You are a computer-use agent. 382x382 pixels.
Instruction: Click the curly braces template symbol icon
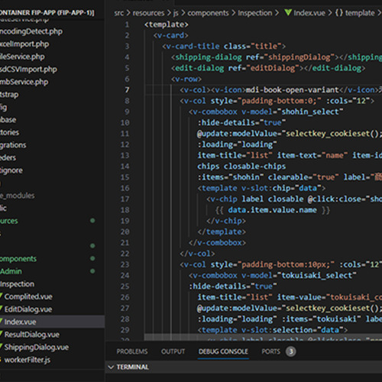click(339, 13)
